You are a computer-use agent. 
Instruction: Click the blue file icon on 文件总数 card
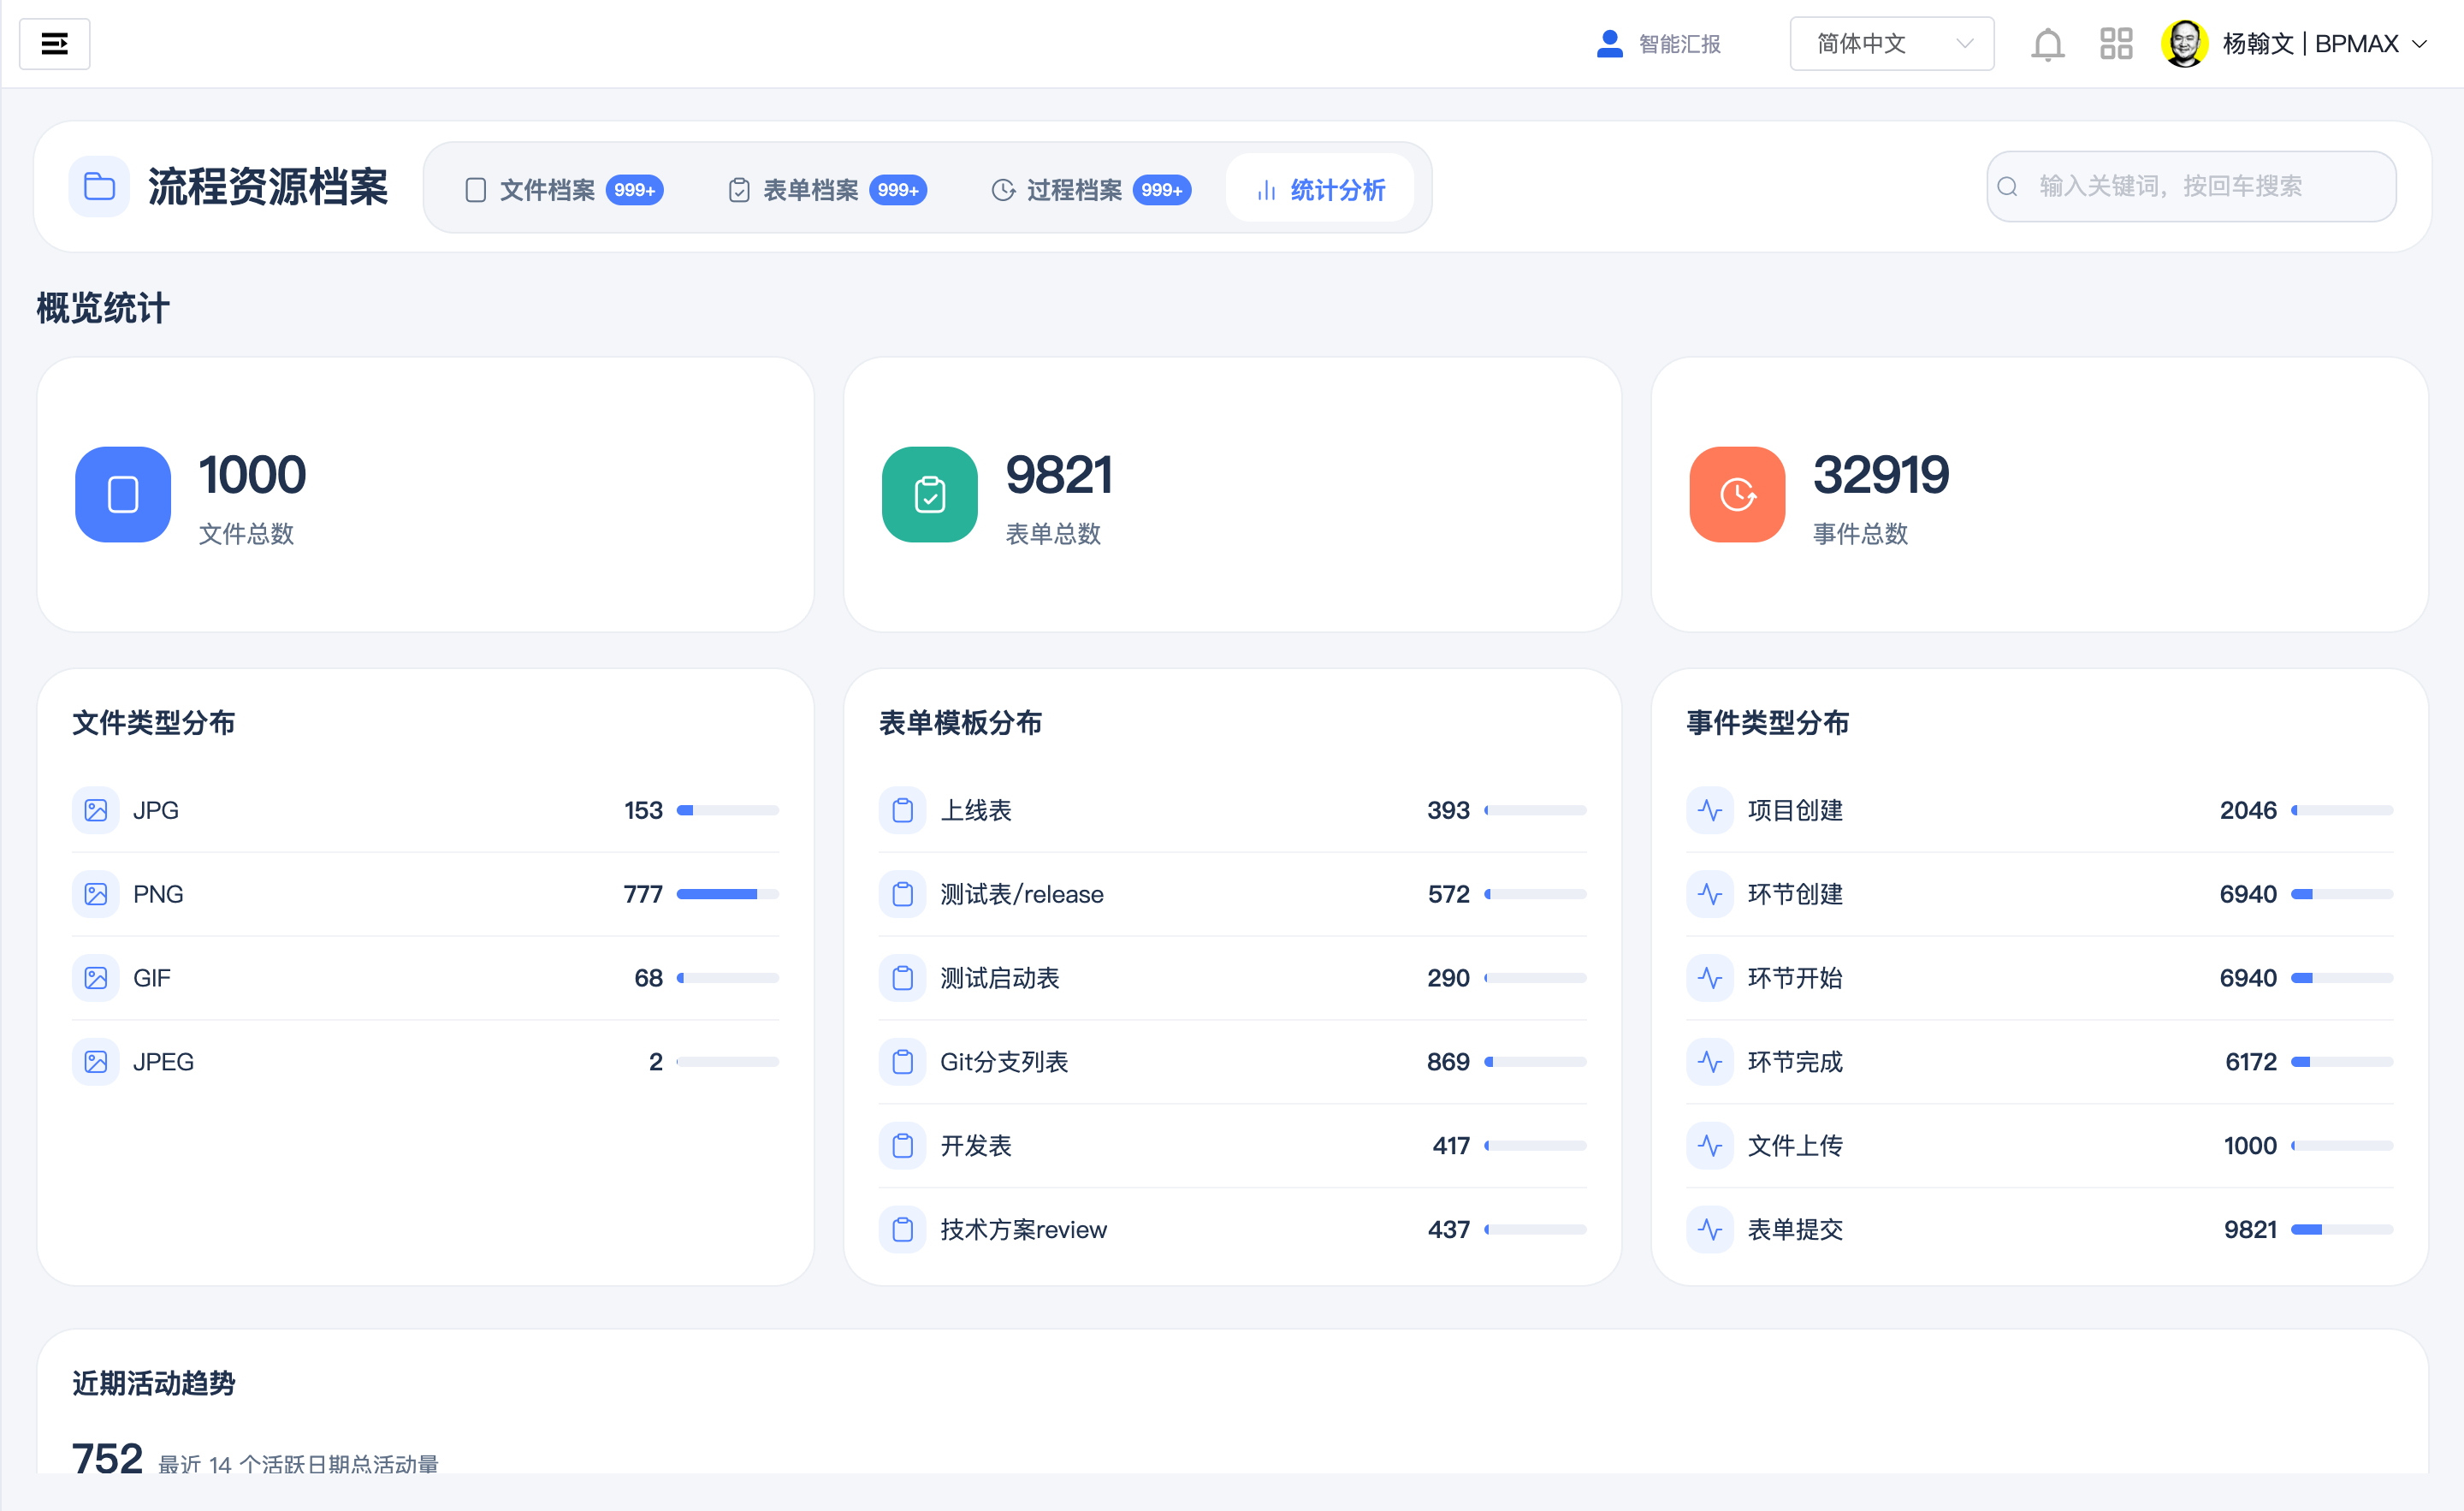pyautogui.click(x=122, y=494)
